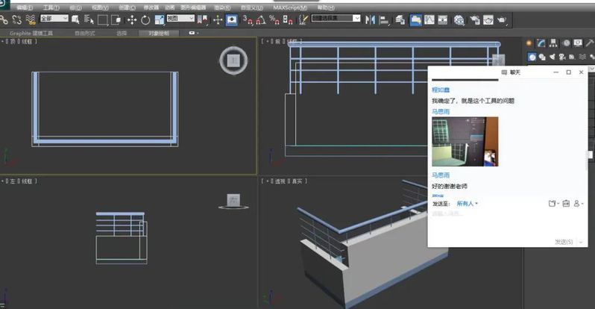This screenshot has width=595, height=309.
Task: Open the 全部 selection filter dropdown
Action: pos(54,18)
